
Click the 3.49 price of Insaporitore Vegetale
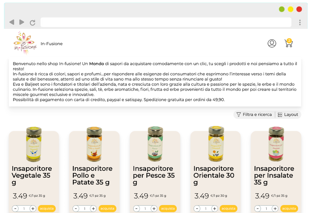pyautogui.click(x=20, y=196)
